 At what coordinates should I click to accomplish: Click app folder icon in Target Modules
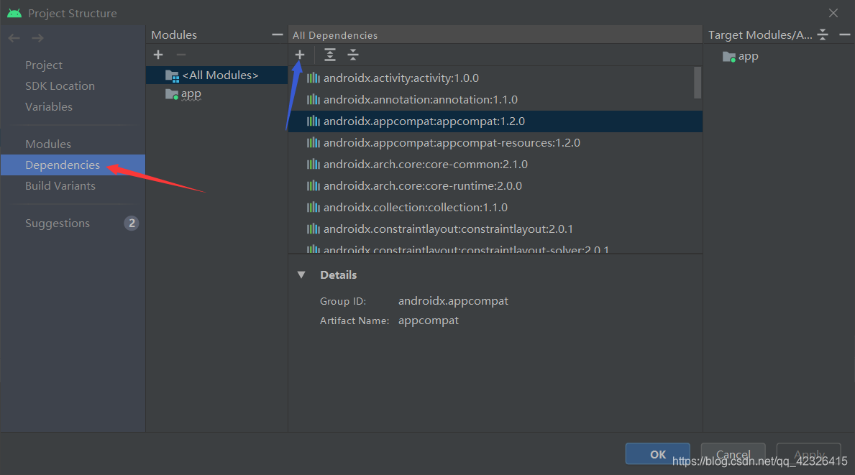tap(729, 57)
